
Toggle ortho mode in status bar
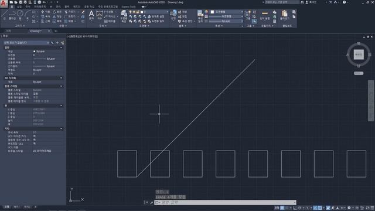point(295,208)
